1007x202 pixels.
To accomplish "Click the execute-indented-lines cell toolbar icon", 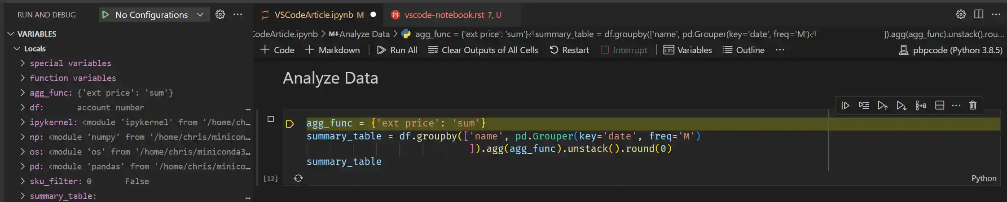I will pos(864,105).
